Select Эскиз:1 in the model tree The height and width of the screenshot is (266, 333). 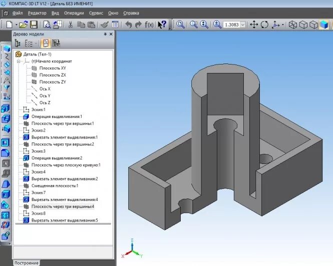point(38,109)
